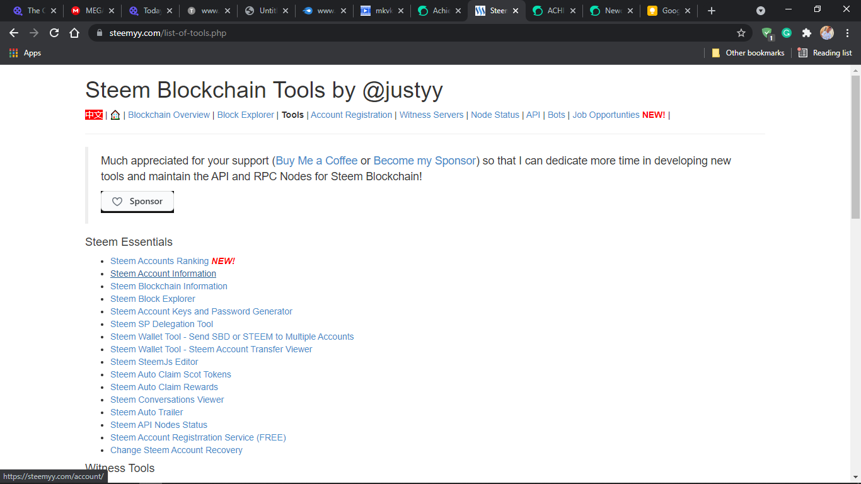Screen dimensions: 861x484
Task: Go back to the previous page
Action: [x=14, y=33]
